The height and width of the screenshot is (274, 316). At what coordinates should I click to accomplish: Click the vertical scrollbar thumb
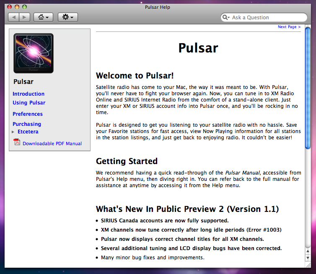coord(308,88)
